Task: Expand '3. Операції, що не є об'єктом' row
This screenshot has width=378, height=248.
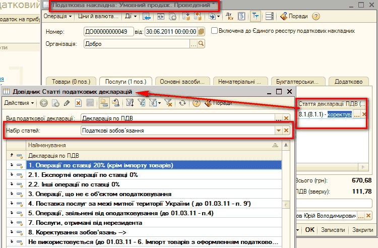Action: coord(12,194)
